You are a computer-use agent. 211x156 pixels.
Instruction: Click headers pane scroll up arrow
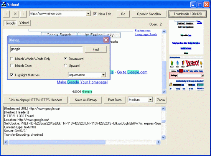(163, 108)
